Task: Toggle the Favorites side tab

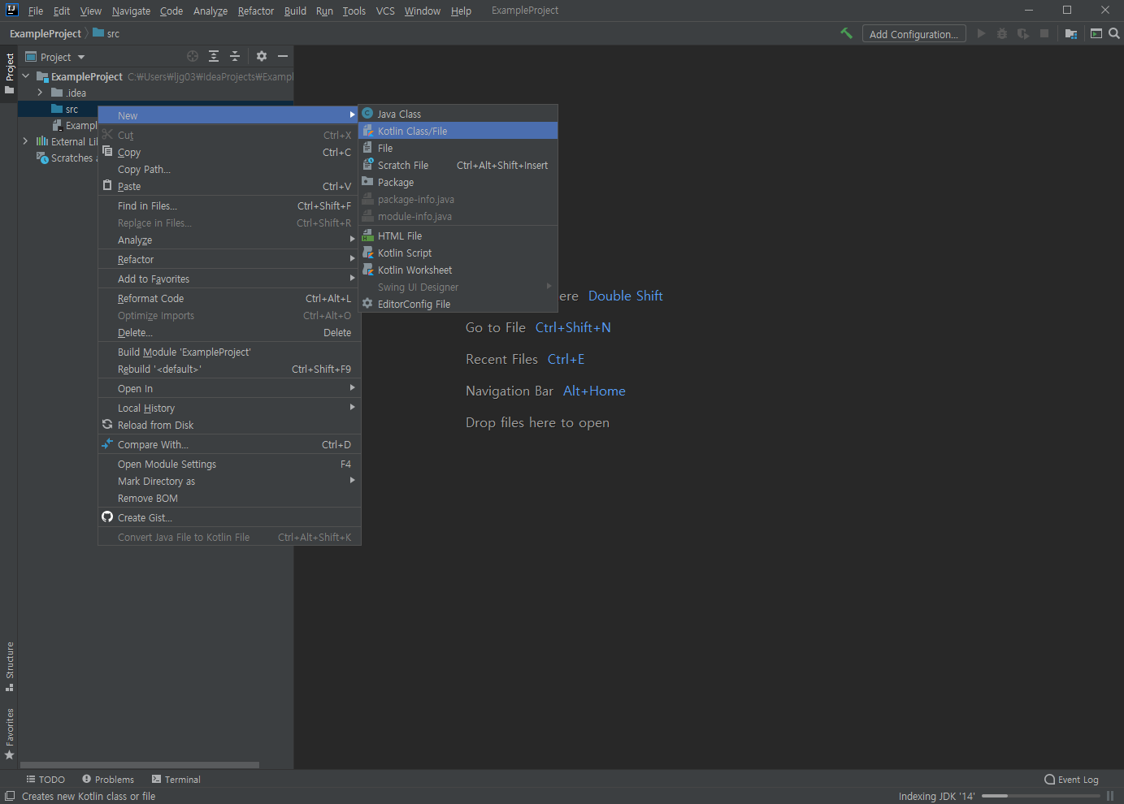Action: click(10, 733)
